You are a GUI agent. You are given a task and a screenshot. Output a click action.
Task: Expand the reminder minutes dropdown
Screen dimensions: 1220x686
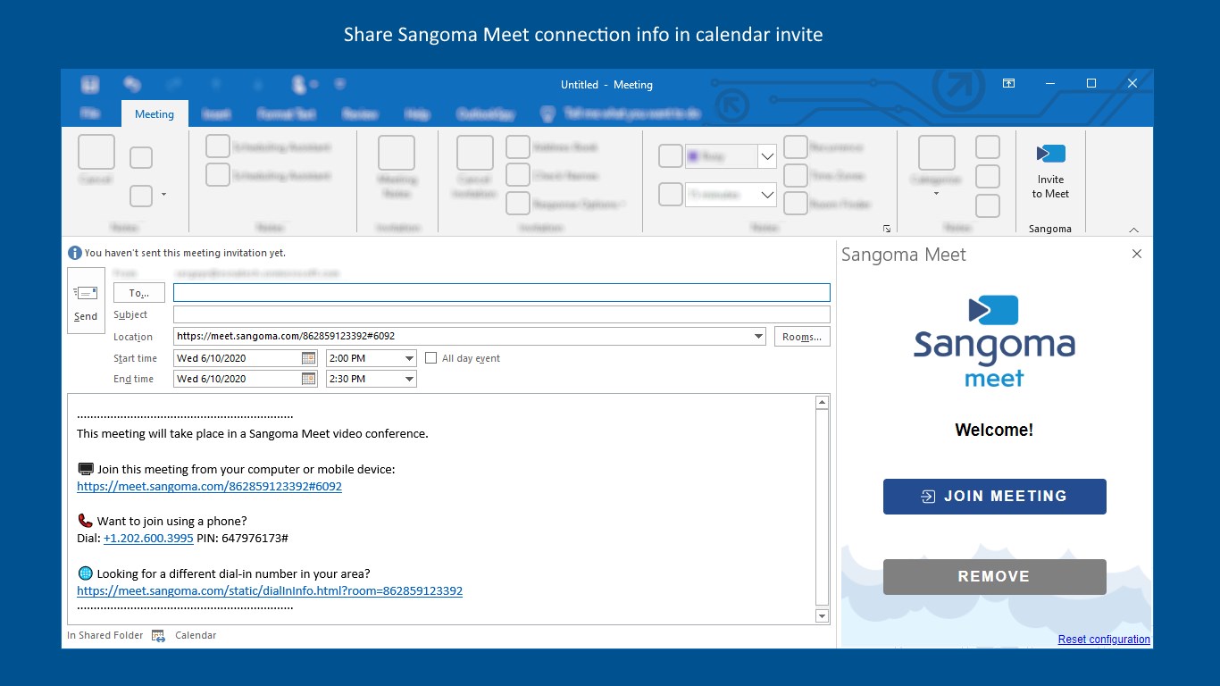tap(766, 194)
